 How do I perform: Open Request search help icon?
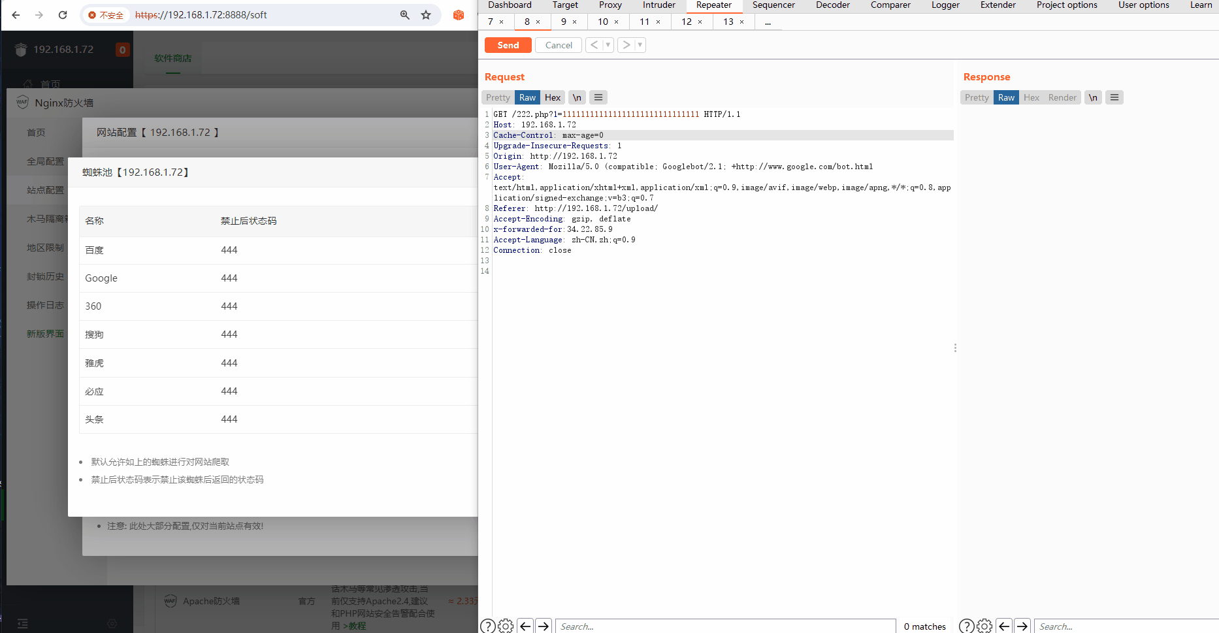487,626
